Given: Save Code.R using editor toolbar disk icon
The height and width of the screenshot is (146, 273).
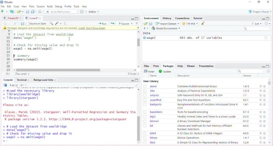Looking at the screenshot, I should [x=22, y=24].
